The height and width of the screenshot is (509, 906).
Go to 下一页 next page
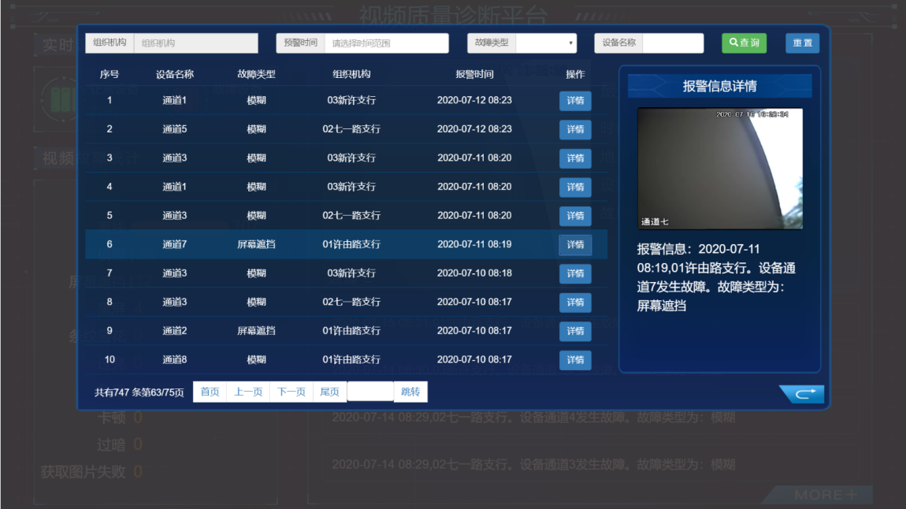291,392
